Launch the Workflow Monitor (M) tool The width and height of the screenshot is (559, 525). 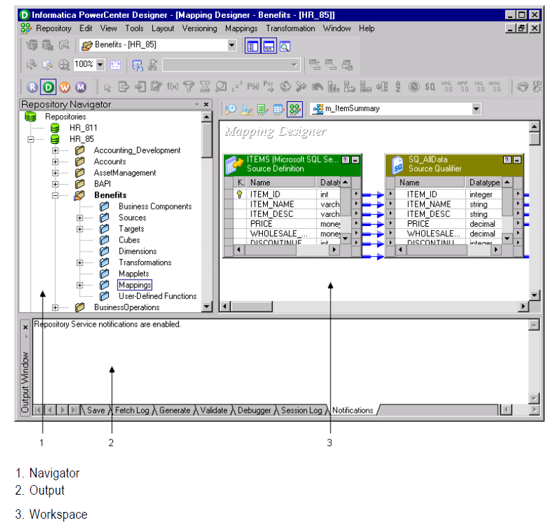[x=81, y=87]
